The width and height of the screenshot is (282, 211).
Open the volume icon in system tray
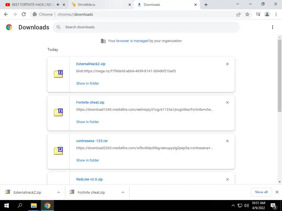(x=246, y=206)
